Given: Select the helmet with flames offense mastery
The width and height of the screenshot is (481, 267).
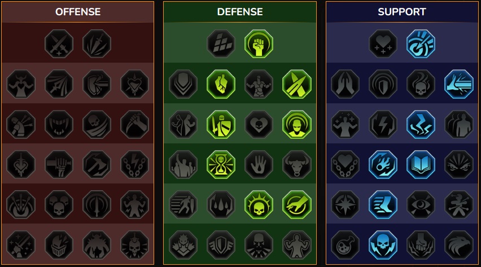Looking at the screenshot, I should click(59, 245).
